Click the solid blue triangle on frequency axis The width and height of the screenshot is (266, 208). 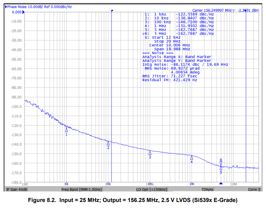click(x=221, y=184)
